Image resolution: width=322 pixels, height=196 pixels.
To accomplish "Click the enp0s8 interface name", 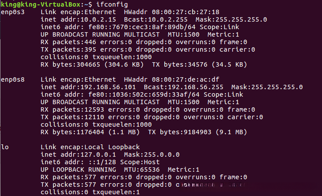I will 13,79.
